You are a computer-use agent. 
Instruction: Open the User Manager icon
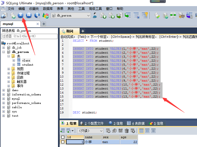click(95, 15)
